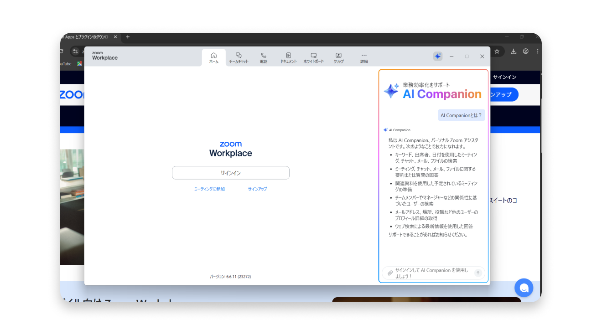Open the ホーム (Home) tab

click(213, 57)
